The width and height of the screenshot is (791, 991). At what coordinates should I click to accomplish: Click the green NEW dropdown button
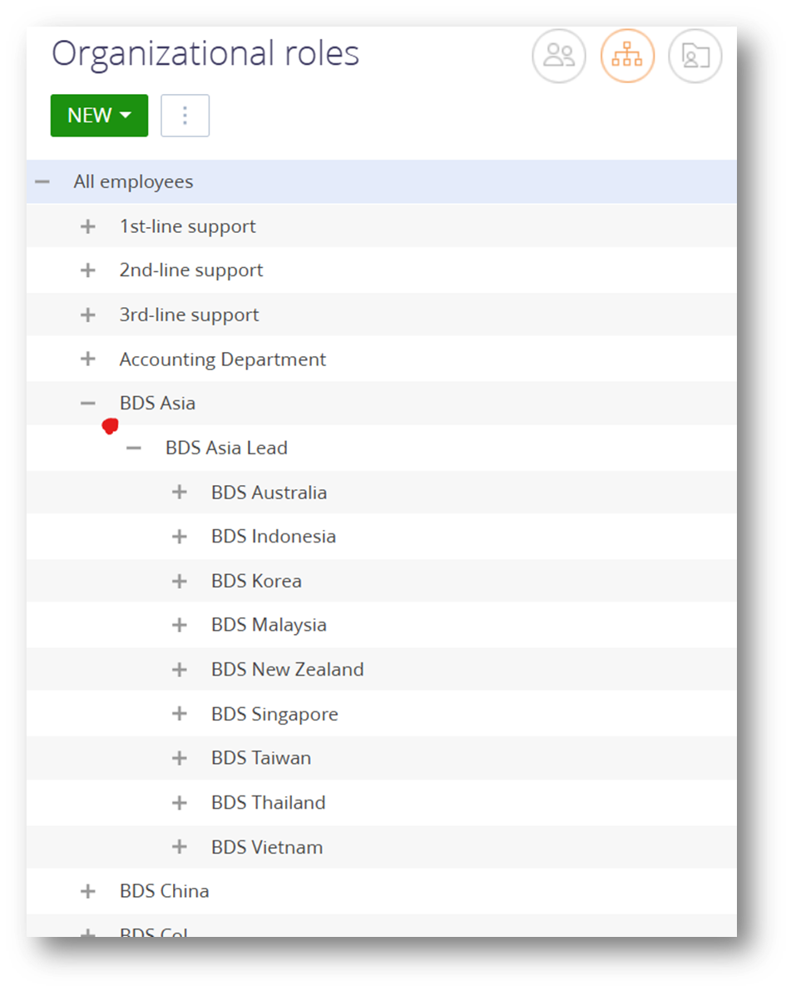coord(99,115)
